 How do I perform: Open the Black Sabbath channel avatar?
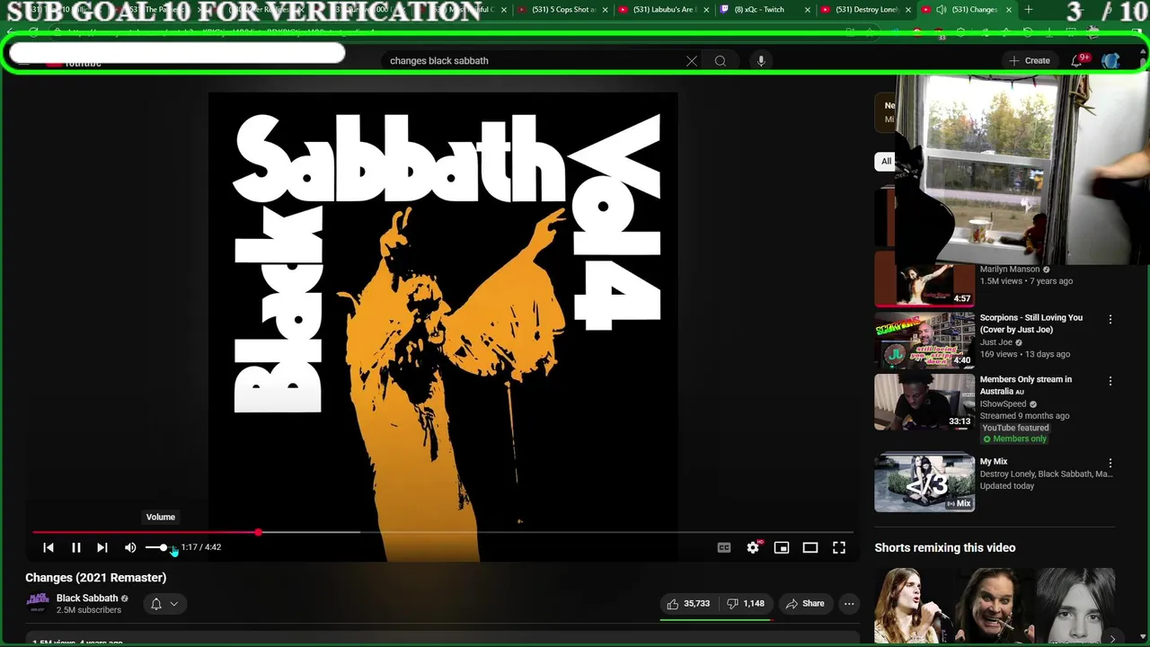[x=38, y=603]
